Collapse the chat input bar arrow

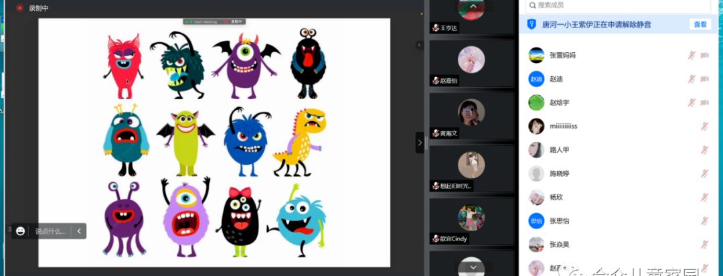(79, 231)
